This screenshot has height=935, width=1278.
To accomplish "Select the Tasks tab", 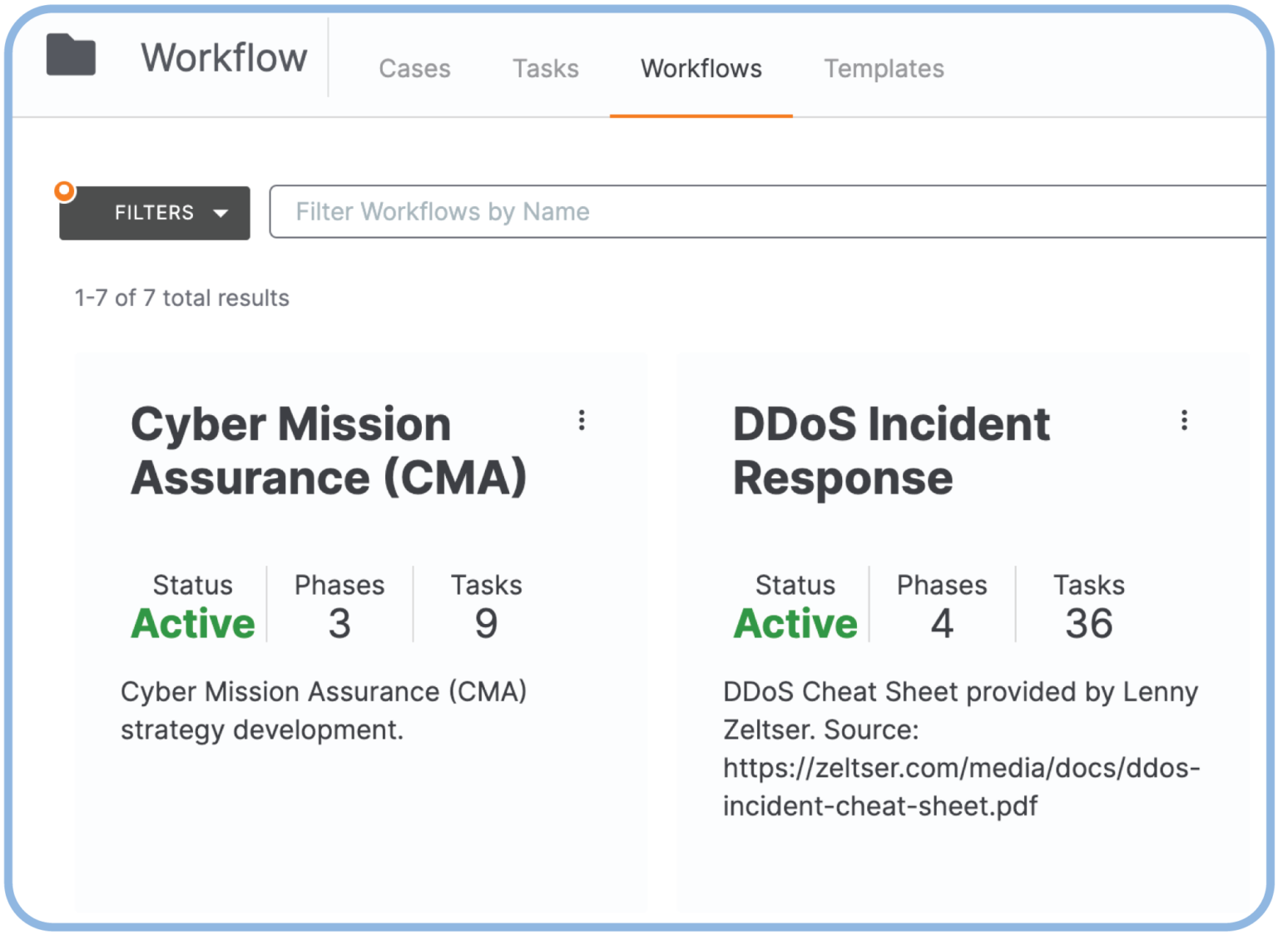I will point(545,68).
